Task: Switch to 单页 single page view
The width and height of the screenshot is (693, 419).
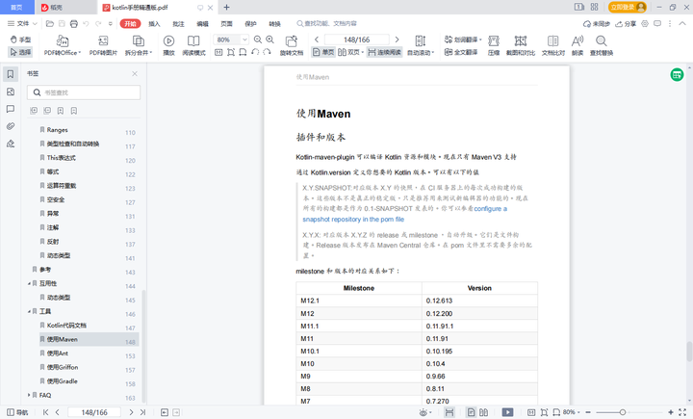Action: click(x=323, y=52)
